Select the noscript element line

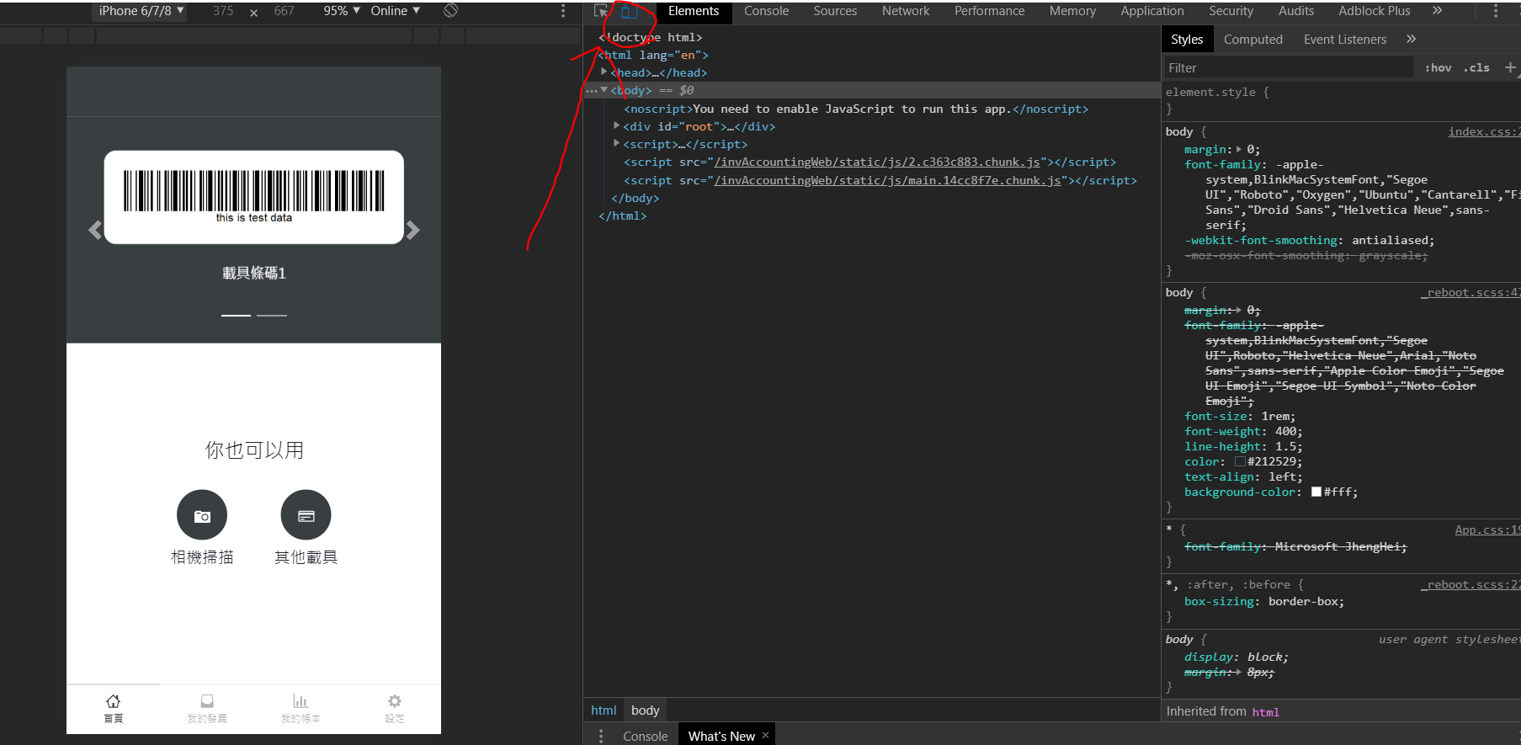pyautogui.click(x=856, y=109)
